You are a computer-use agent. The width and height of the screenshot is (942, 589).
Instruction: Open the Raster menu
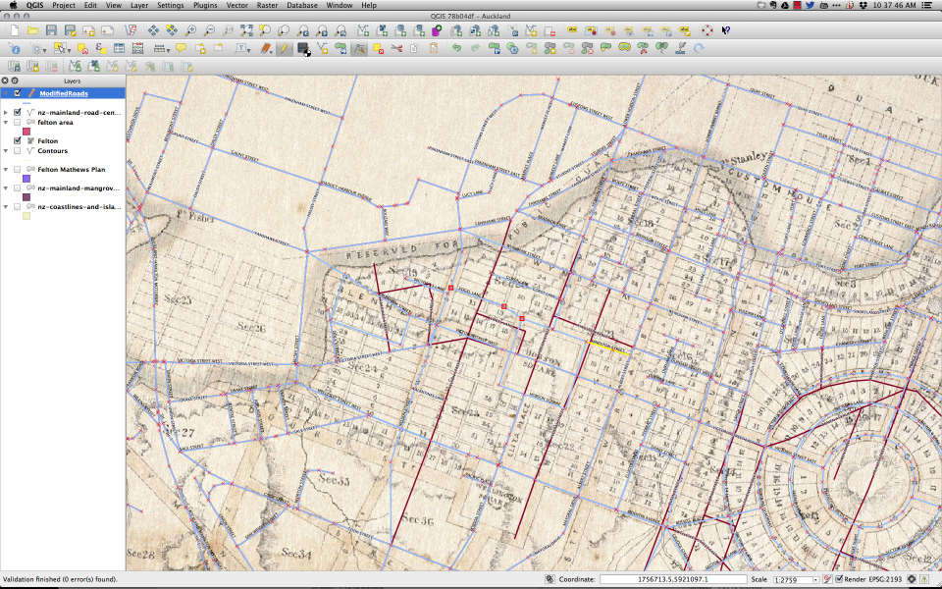pyautogui.click(x=267, y=5)
